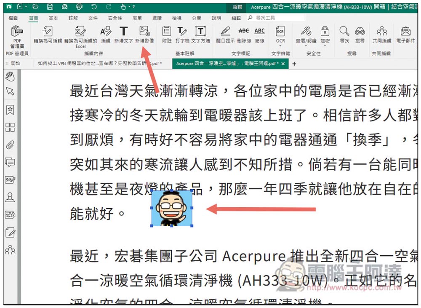Undo the last action
421x308 pixels.
coord(94,6)
